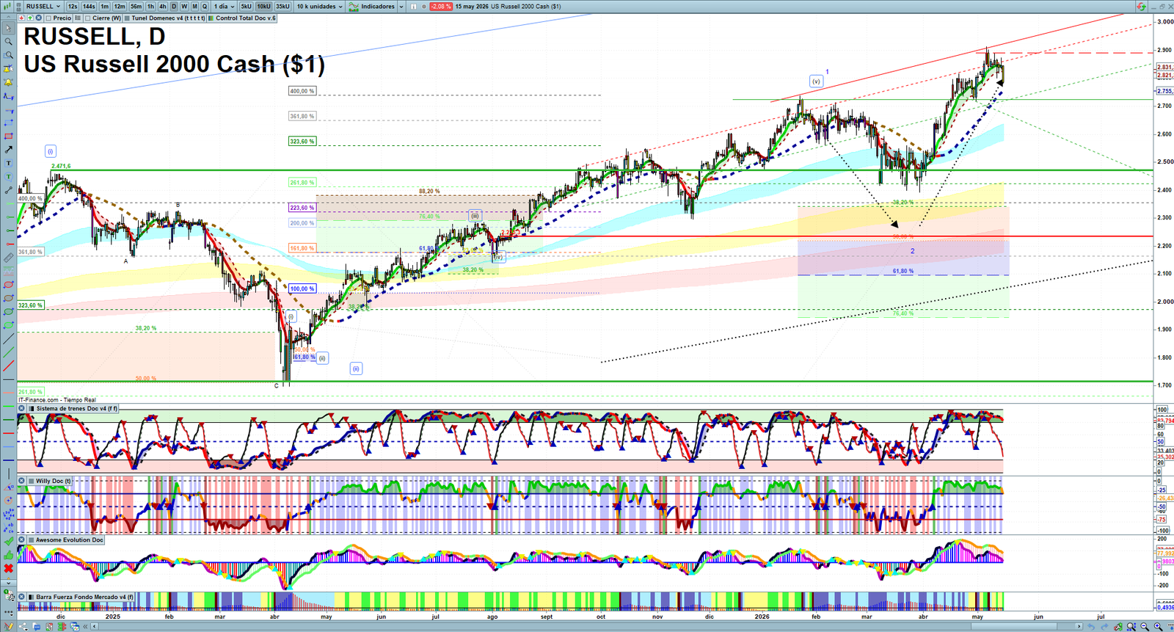Screen dimensions: 1174x632
Task: Select the green speech bubble text tool
Action: click(8, 176)
